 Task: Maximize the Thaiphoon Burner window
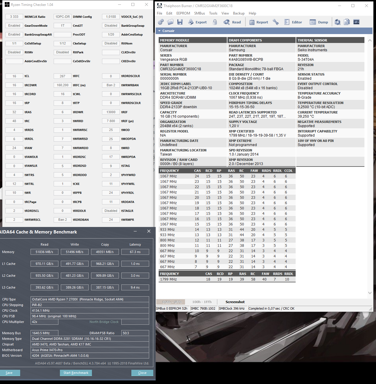tap(353, 6)
